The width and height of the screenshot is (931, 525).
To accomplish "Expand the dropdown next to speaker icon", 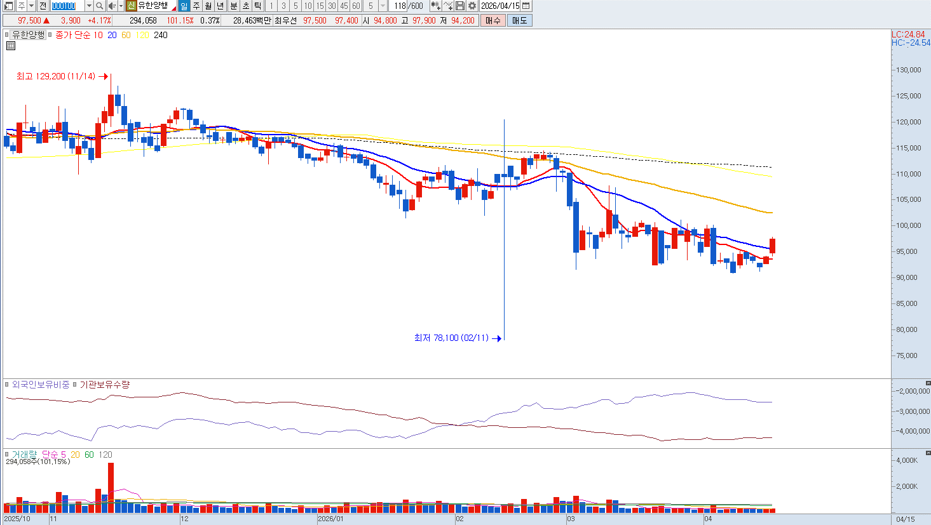I will click(121, 6).
